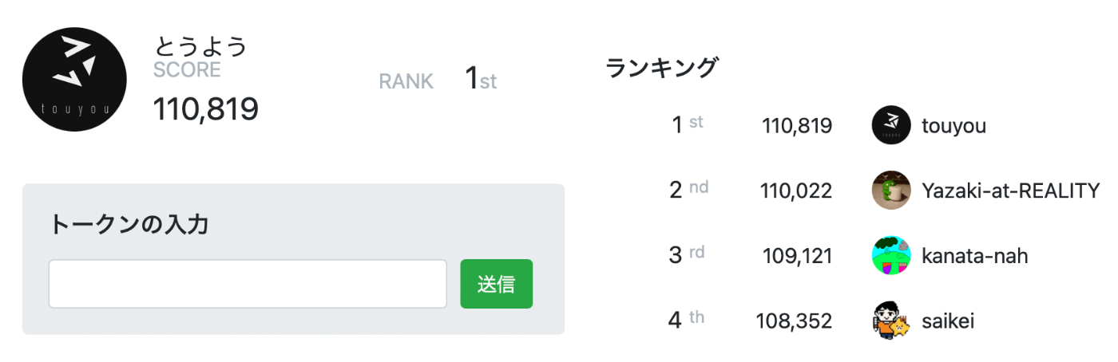This screenshot has height=362, width=1118.
Task: Click the 110,819 score under SCORE
Action: [206, 109]
